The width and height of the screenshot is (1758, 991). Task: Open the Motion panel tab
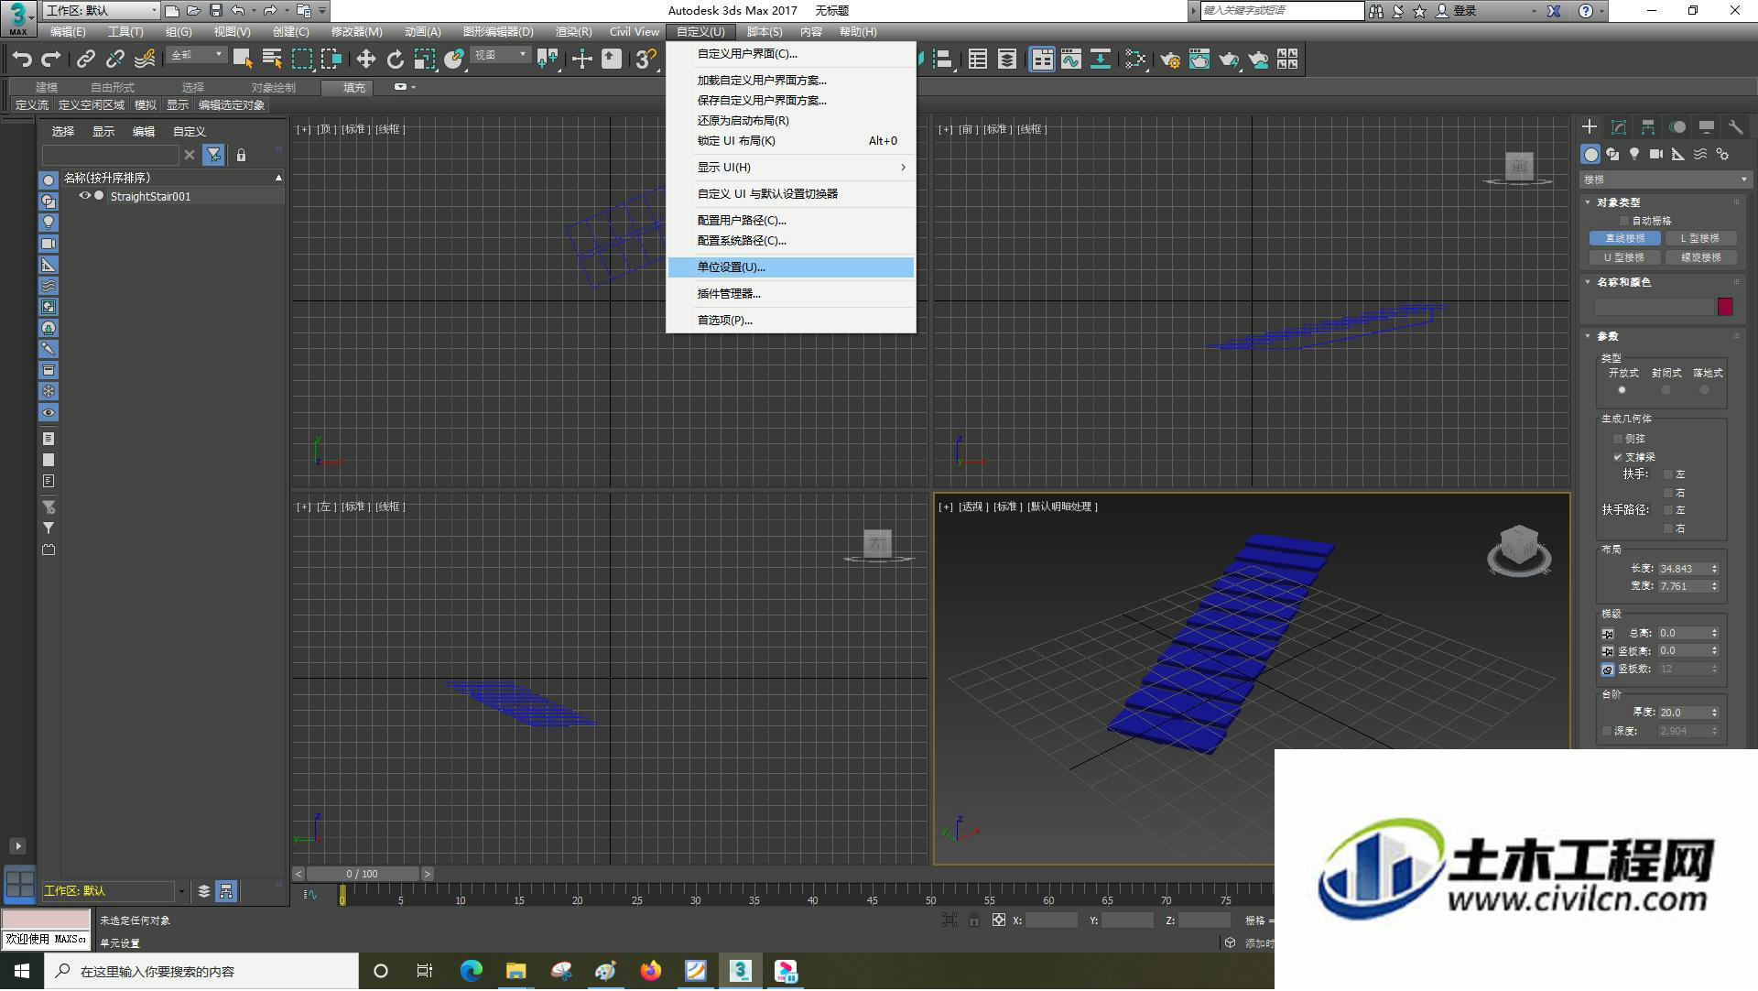pyautogui.click(x=1677, y=127)
